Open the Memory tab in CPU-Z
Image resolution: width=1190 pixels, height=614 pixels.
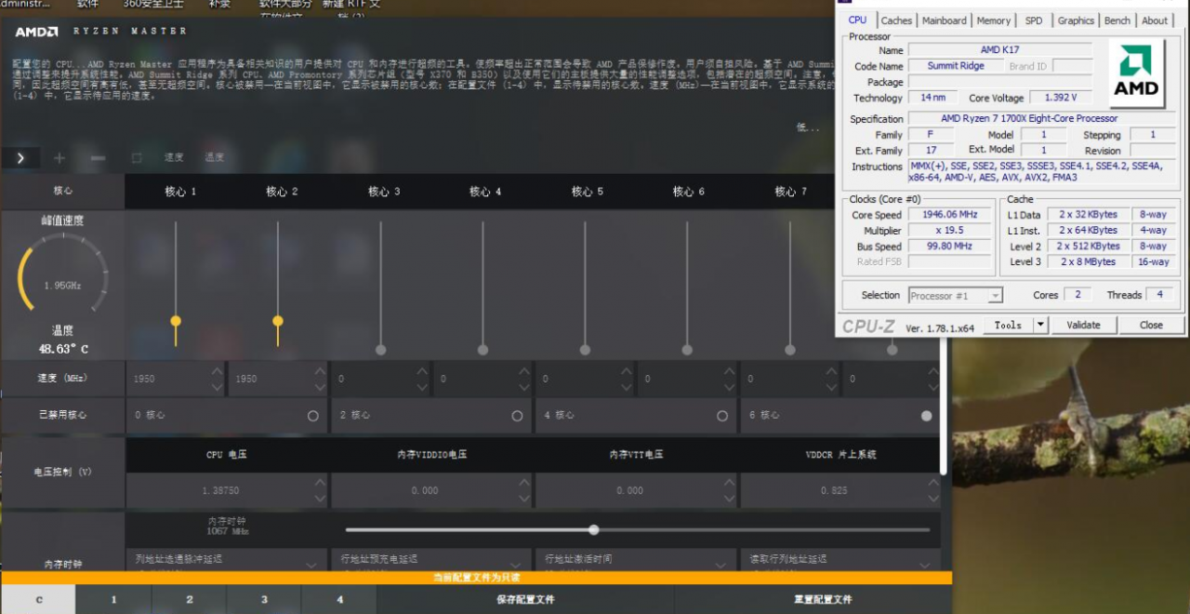click(x=993, y=20)
